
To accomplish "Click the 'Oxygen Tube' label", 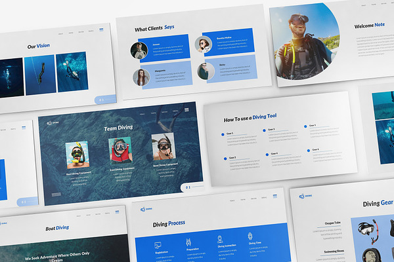I will pos(332,223).
